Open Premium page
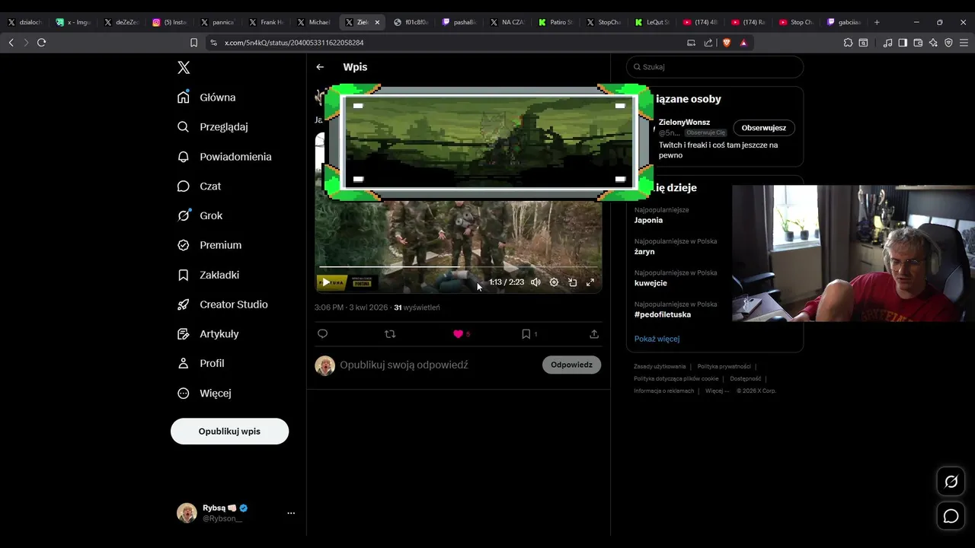This screenshot has width=975, height=548. [x=209, y=245]
